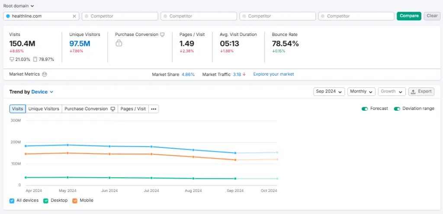The height and width of the screenshot is (214, 443).
Task: Click the desktop icon beside Purchase Conversion metric
Action: point(162,35)
